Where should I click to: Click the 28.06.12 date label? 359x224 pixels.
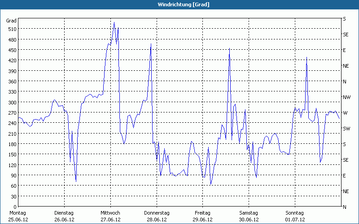click(x=157, y=220)
